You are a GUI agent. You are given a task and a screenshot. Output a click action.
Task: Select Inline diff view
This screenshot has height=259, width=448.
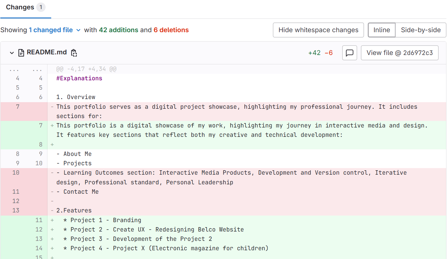[382, 30]
